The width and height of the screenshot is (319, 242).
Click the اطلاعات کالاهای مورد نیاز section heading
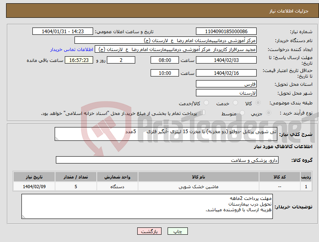coord(283,146)
